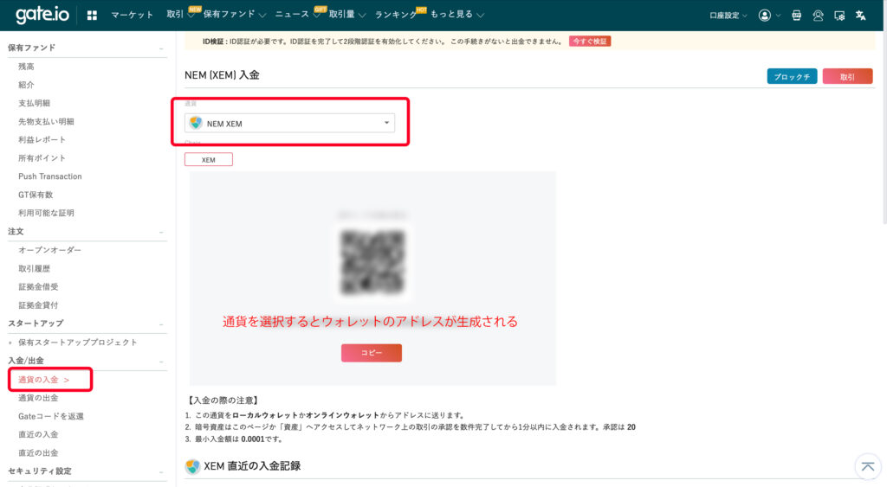Screen dimensions: 887x487
Task: Open 所有ポイント in the sidebar
Action: pyautogui.click(x=42, y=158)
